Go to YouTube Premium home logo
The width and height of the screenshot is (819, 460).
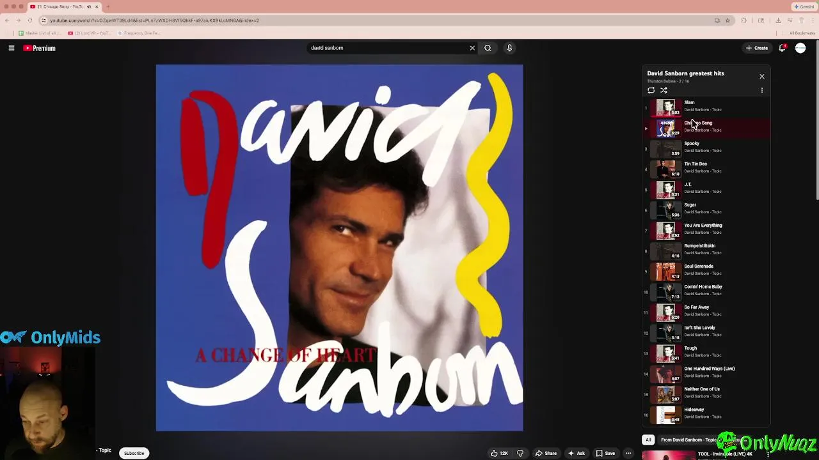click(40, 48)
